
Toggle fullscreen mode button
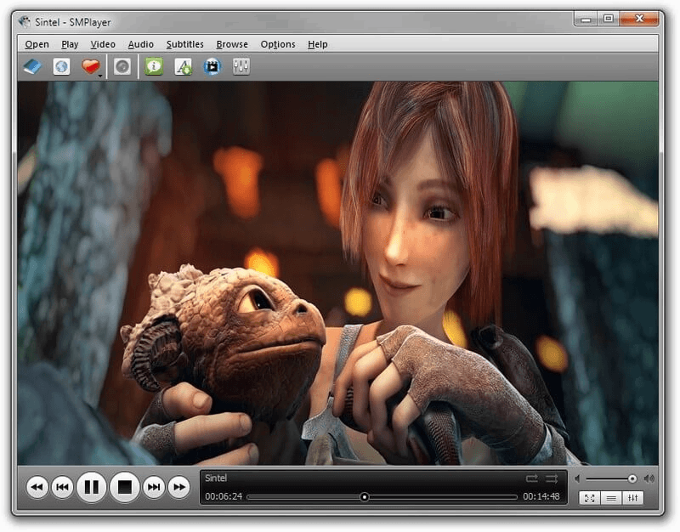click(x=589, y=498)
